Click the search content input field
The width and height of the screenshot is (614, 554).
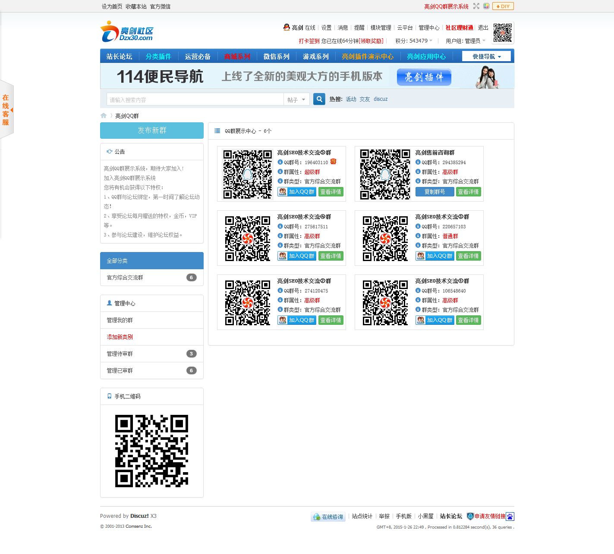coord(195,100)
